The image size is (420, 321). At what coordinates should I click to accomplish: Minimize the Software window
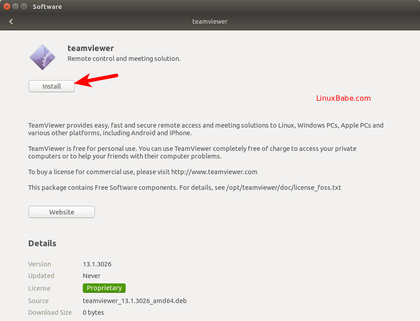(15, 6)
